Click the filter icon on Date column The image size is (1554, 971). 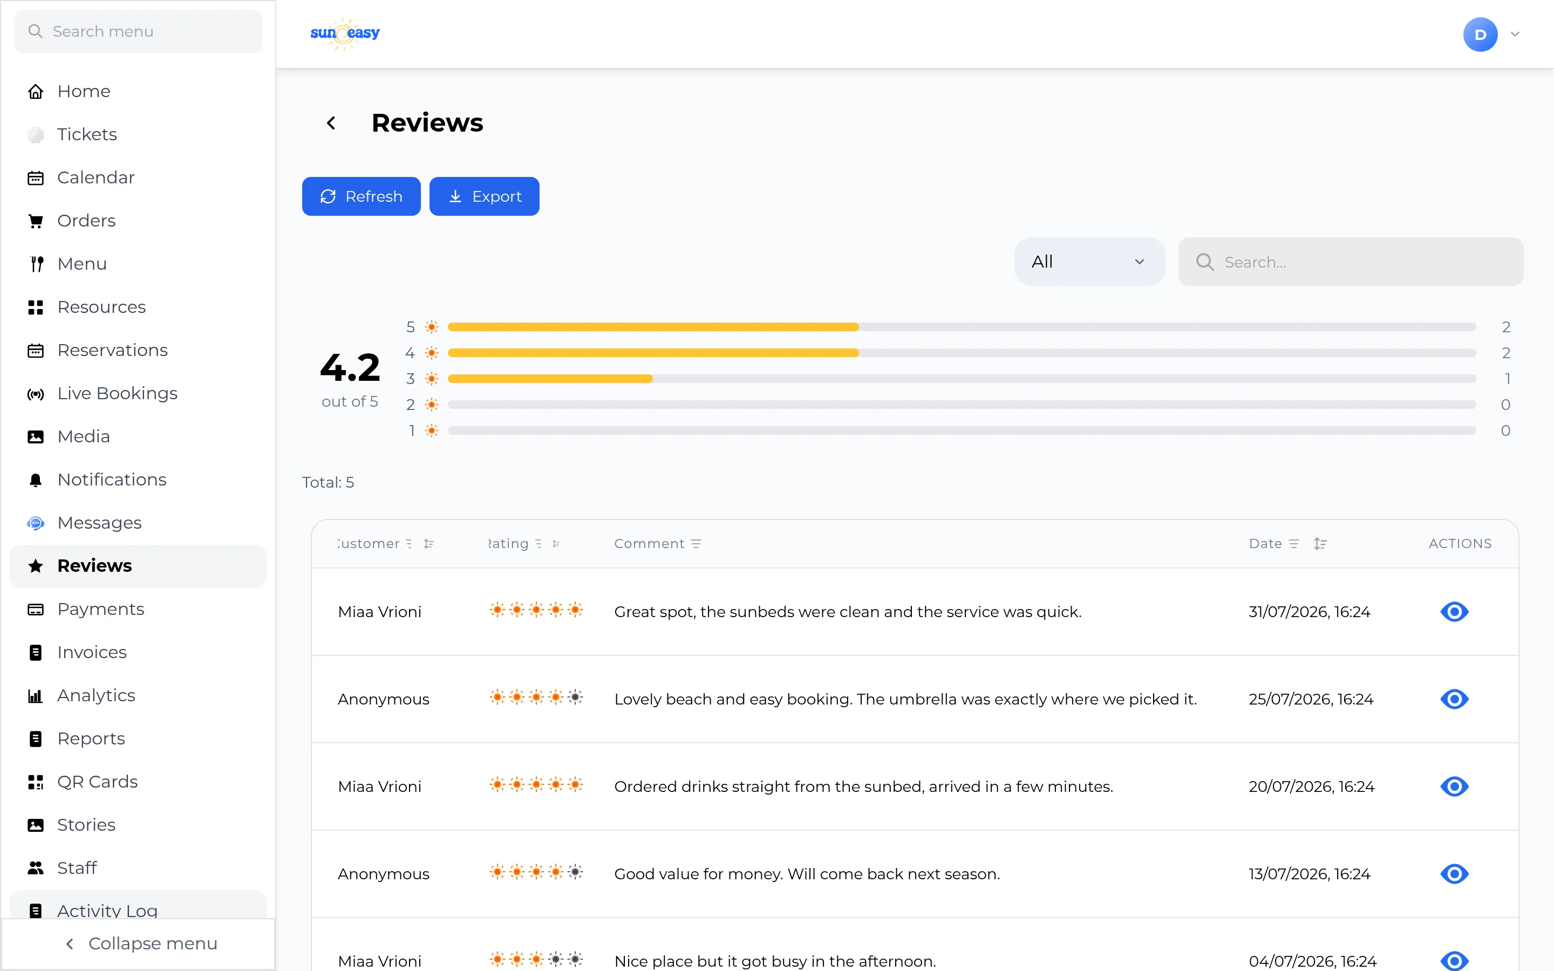pos(1294,544)
